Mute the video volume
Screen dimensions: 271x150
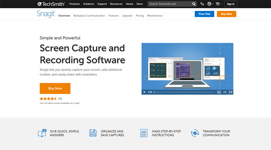click(x=225, y=92)
